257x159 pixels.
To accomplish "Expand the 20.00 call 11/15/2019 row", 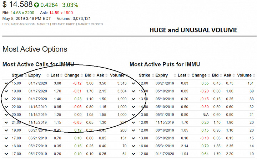I will (x=6, y=115).
